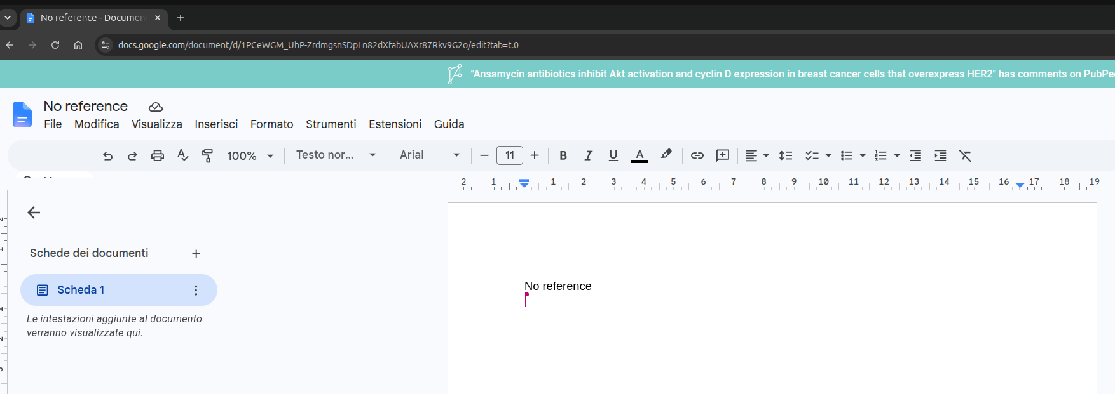The width and height of the screenshot is (1115, 394).
Task: Open the Strumenti menu
Action: [331, 124]
